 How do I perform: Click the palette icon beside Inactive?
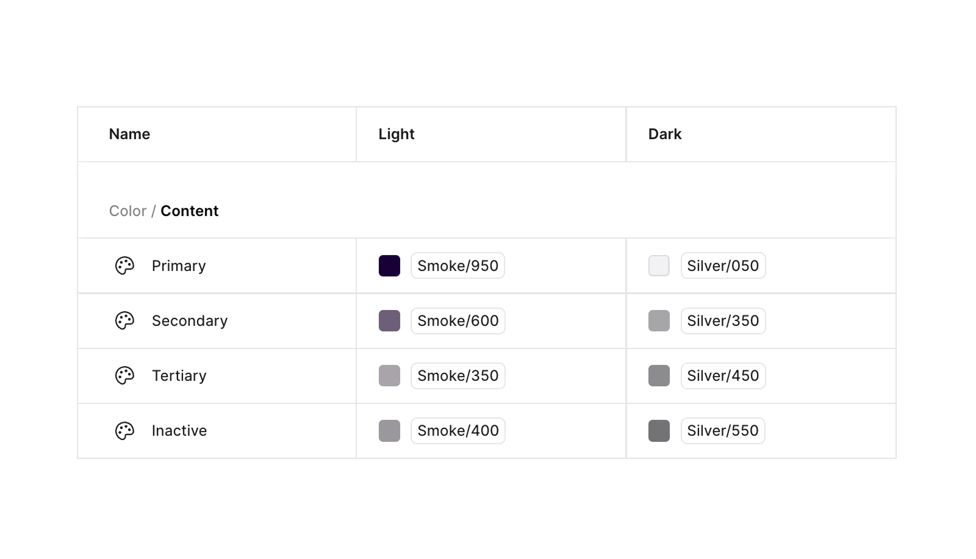tap(124, 431)
